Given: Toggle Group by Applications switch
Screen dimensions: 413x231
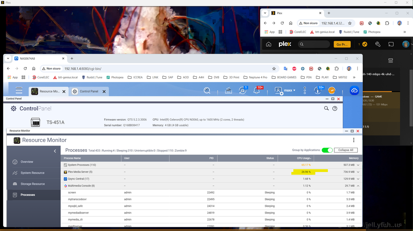Looking at the screenshot, I should point(327,150).
